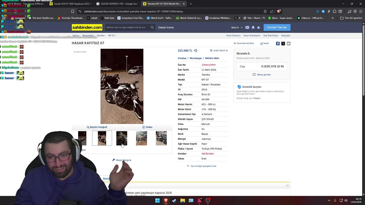The image size is (365, 205).
Task: Click site info icon in address bar
Action: (x=80, y=11)
